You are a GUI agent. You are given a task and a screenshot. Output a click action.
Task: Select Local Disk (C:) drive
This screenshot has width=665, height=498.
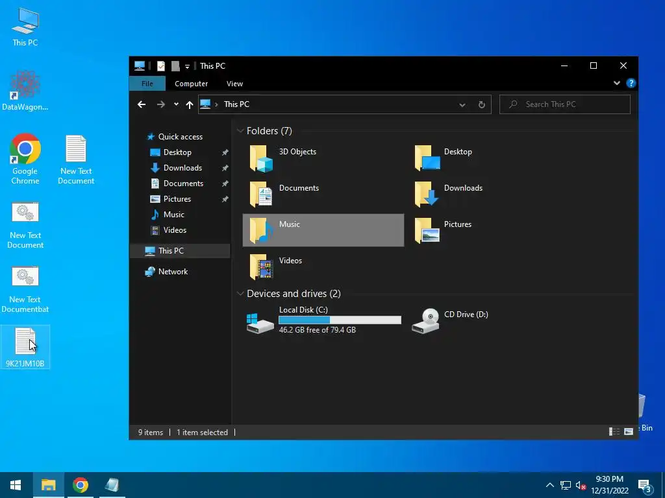[x=323, y=320]
